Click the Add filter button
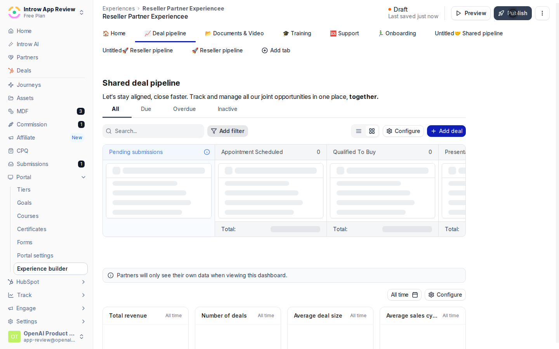This screenshot has height=349, width=559. click(x=227, y=131)
